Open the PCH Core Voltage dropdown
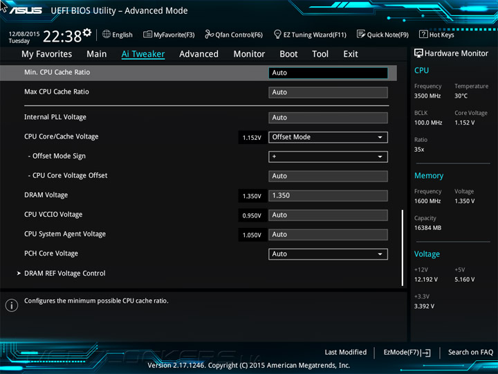This screenshot has height=374, width=498. click(328, 253)
